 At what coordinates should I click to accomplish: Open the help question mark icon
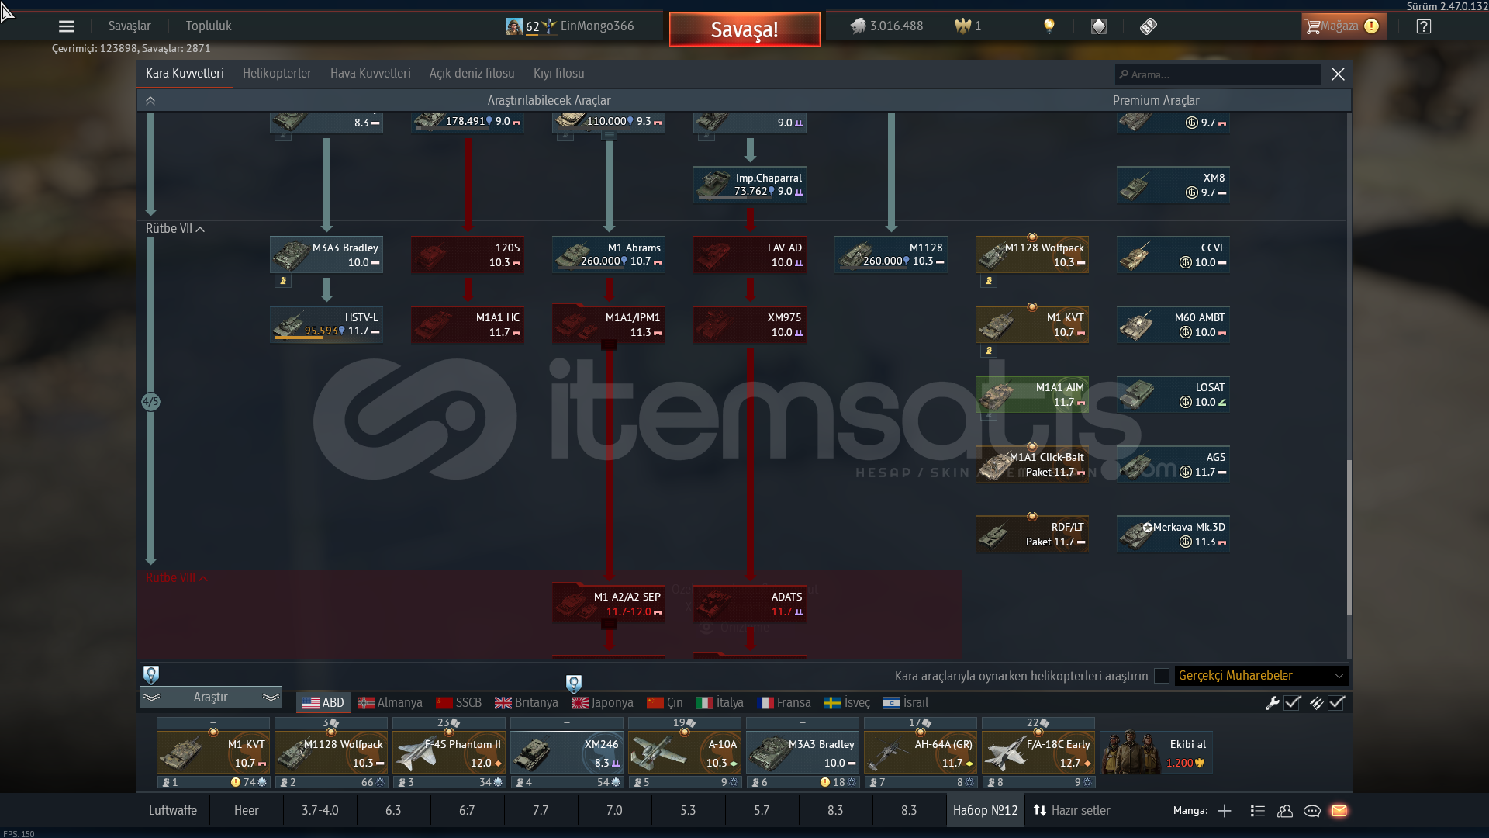(x=1424, y=26)
